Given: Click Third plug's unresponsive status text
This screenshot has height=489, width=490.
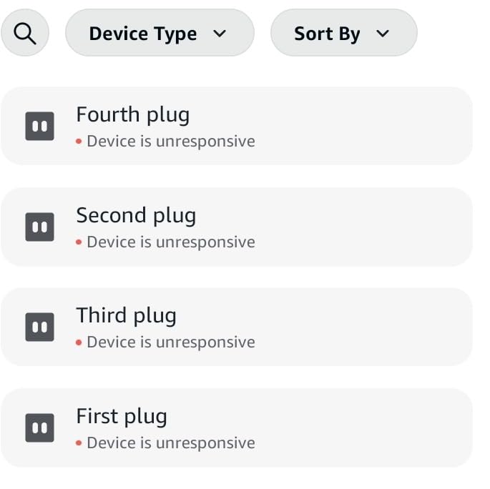Looking at the screenshot, I should [x=171, y=342].
